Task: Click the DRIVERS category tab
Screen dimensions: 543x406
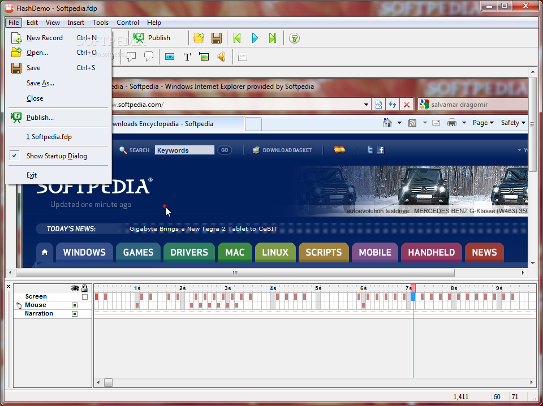Action: 189,252
